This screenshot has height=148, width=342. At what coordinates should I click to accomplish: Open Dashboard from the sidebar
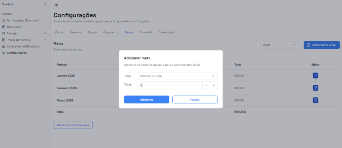(14, 27)
